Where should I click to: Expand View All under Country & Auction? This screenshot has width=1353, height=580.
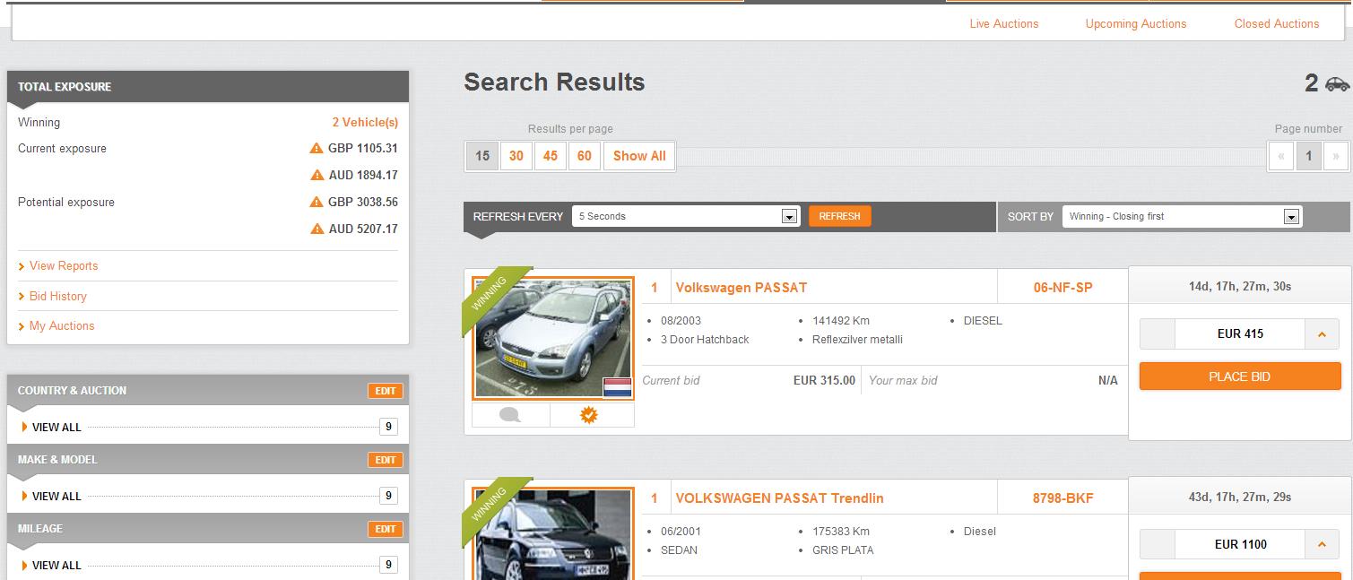coord(56,428)
